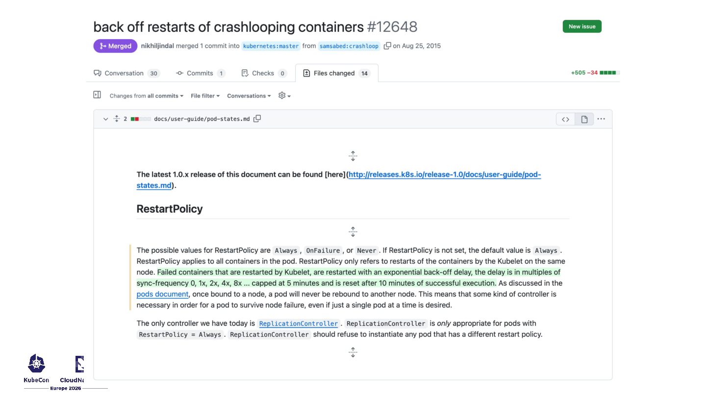Expand hidden lines at bottom of diff
This screenshot has height=397, width=706.
click(353, 352)
